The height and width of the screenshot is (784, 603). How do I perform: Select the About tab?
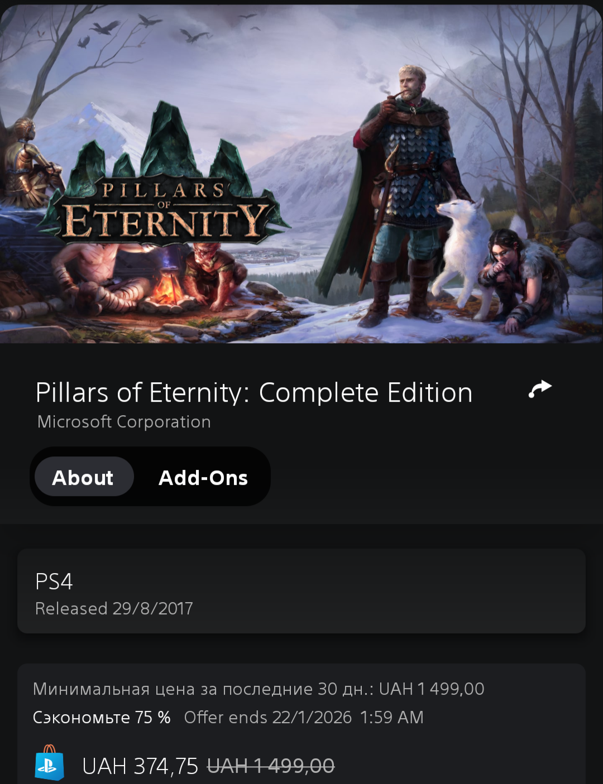(84, 477)
